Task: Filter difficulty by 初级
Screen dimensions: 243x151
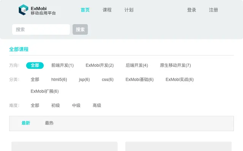Action: [55, 105]
